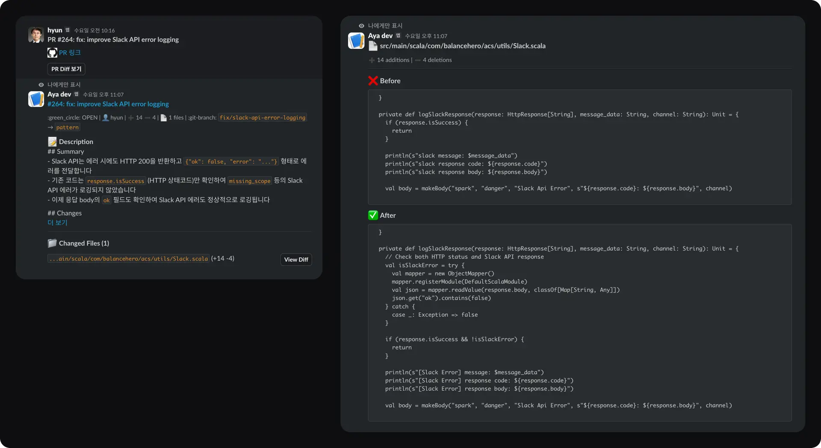
Task: Open the PR 링크 hyperlink
Action: click(70, 53)
